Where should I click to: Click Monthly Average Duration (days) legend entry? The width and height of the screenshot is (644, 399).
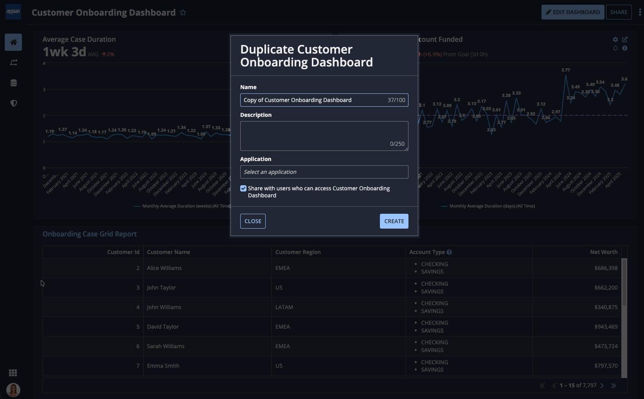(x=488, y=206)
